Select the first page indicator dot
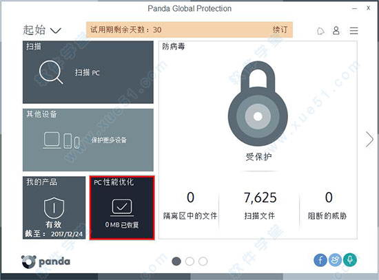The height and width of the screenshot is (280, 379). pos(176,261)
